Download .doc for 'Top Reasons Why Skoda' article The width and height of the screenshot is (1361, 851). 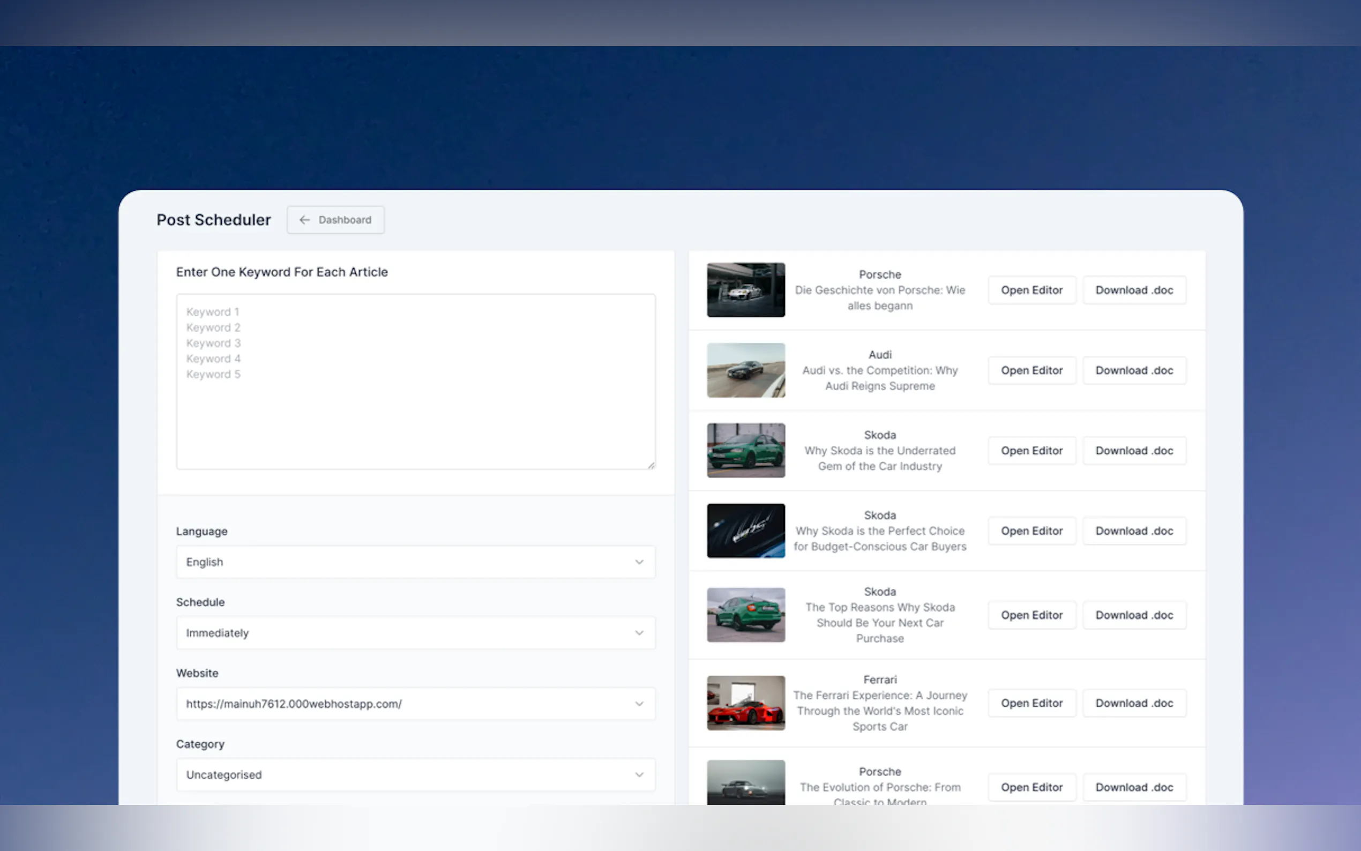click(1134, 615)
